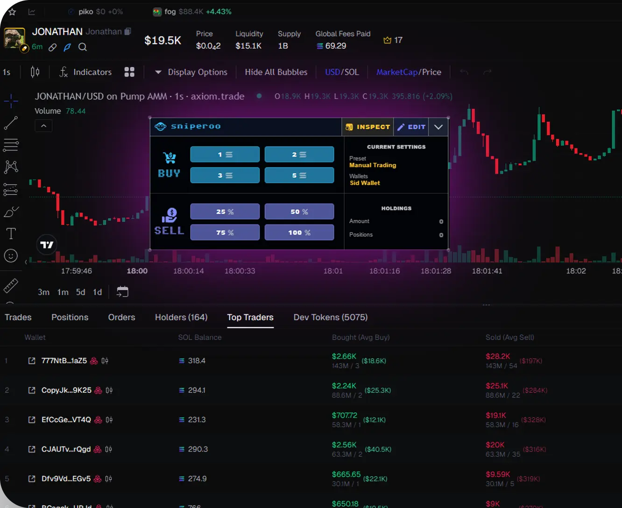Screen dimensions: 622x508
Task: Click the Sniperoo INSPECT button
Action: [x=368, y=127]
